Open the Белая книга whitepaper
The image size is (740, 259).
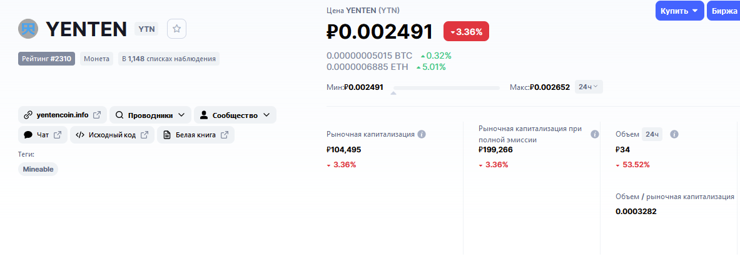tap(196, 135)
